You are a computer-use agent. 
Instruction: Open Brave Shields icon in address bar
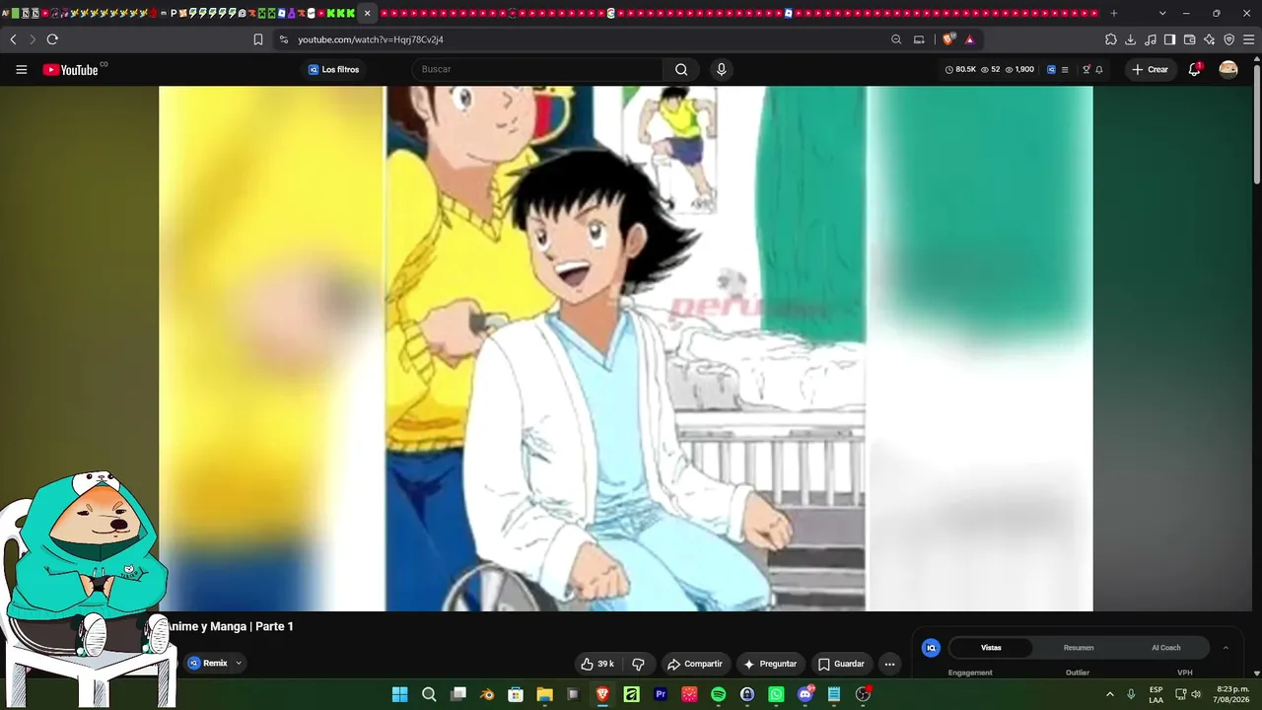(948, 39)
